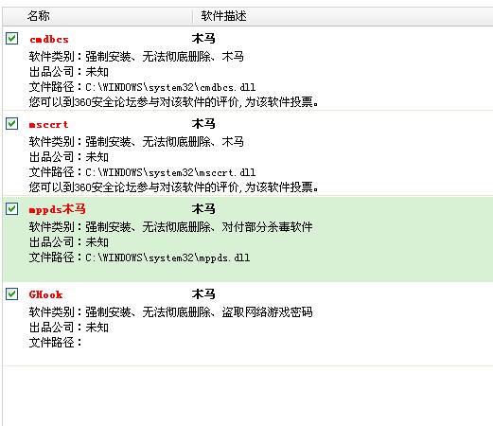
Task: Click 对付部分杀毒软件 category line of mppds
Action: click(170, 227)
